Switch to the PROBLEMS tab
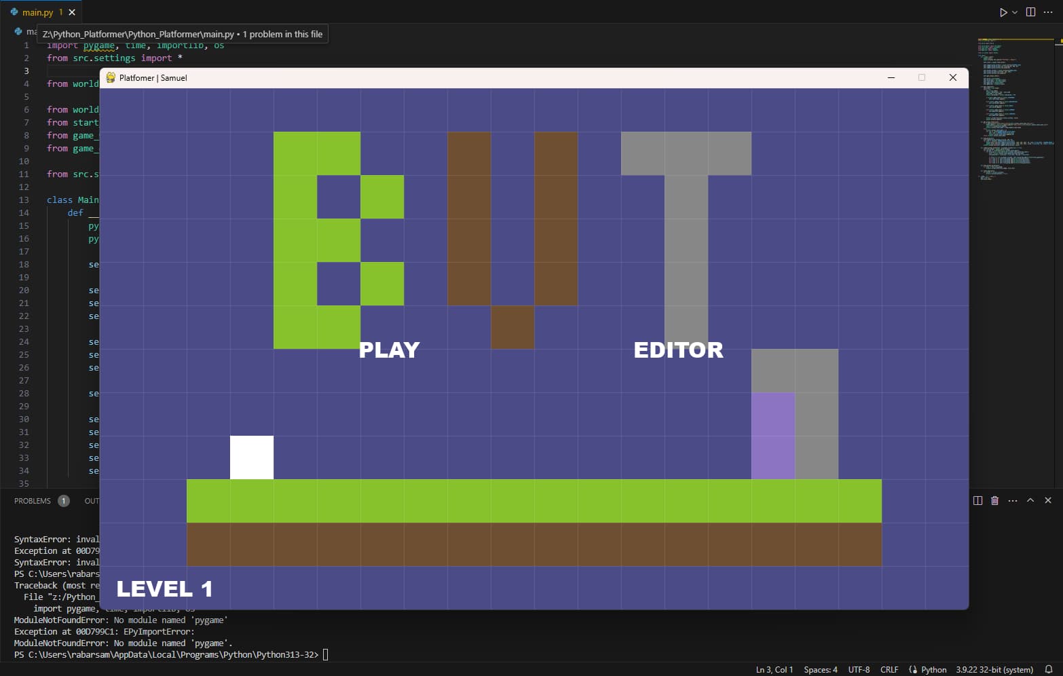This screenshot has width=1063, height=676. point(33,500)
